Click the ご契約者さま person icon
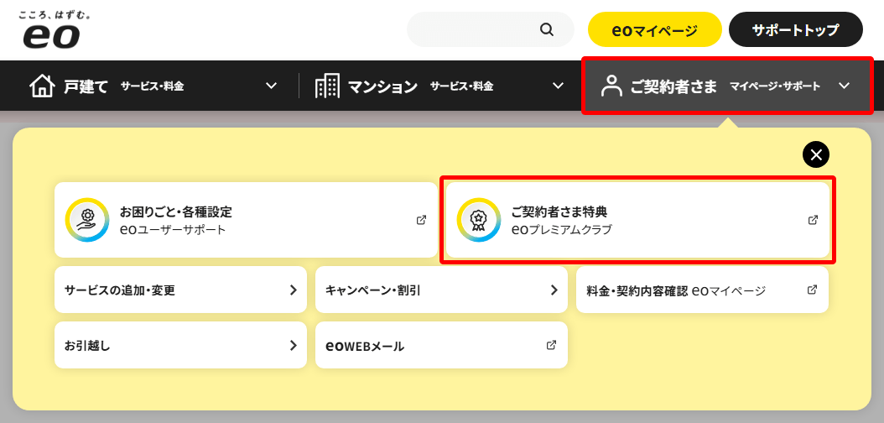This screenshot has width=884, height=423. (611, 86)
